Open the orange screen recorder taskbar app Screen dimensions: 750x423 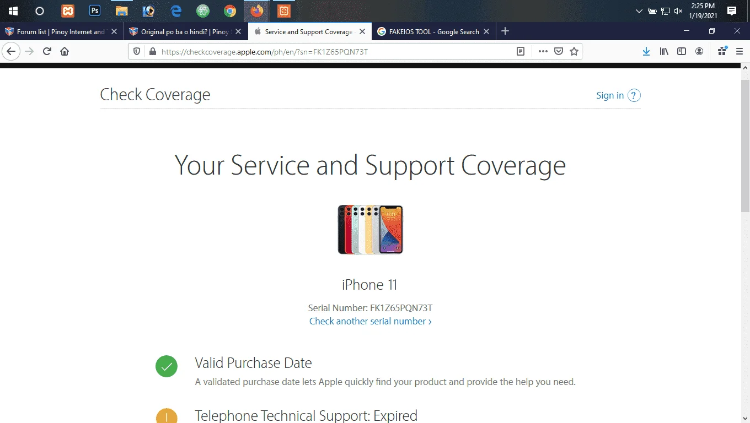[284, 11]
